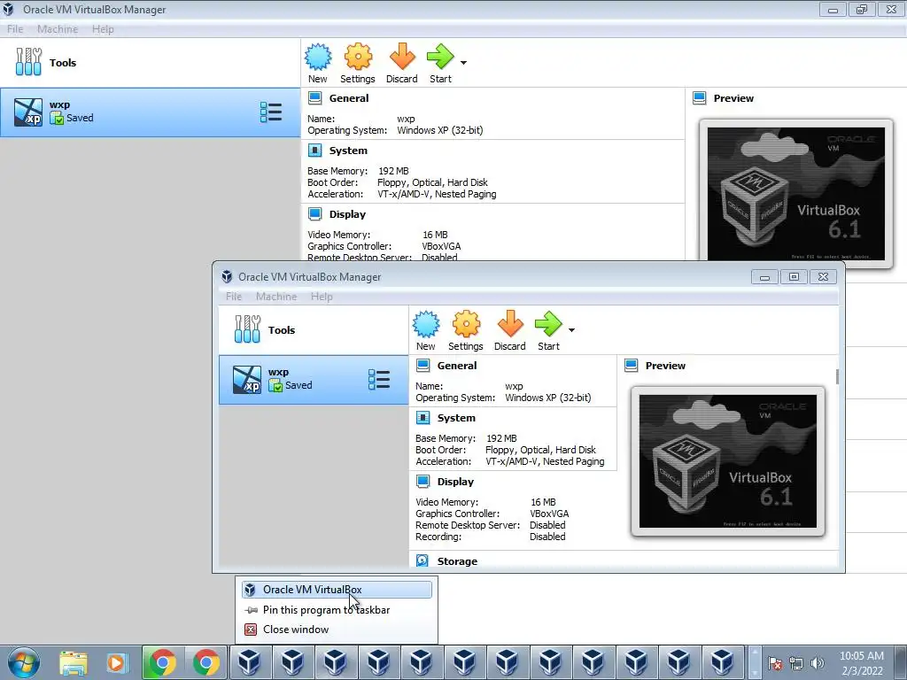Click General section icon in background window
The image size is (907, 680).
point(314,97)
